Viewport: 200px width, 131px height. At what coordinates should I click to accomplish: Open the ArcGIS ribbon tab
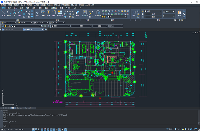68,8
